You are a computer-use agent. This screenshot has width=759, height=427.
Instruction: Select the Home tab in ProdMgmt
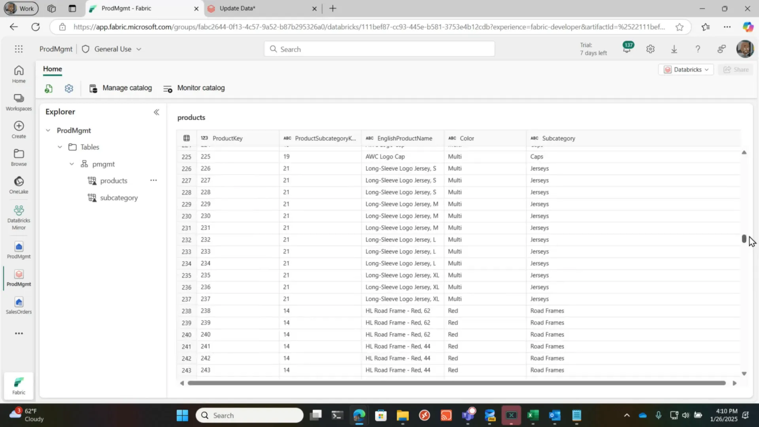point(52,69)
